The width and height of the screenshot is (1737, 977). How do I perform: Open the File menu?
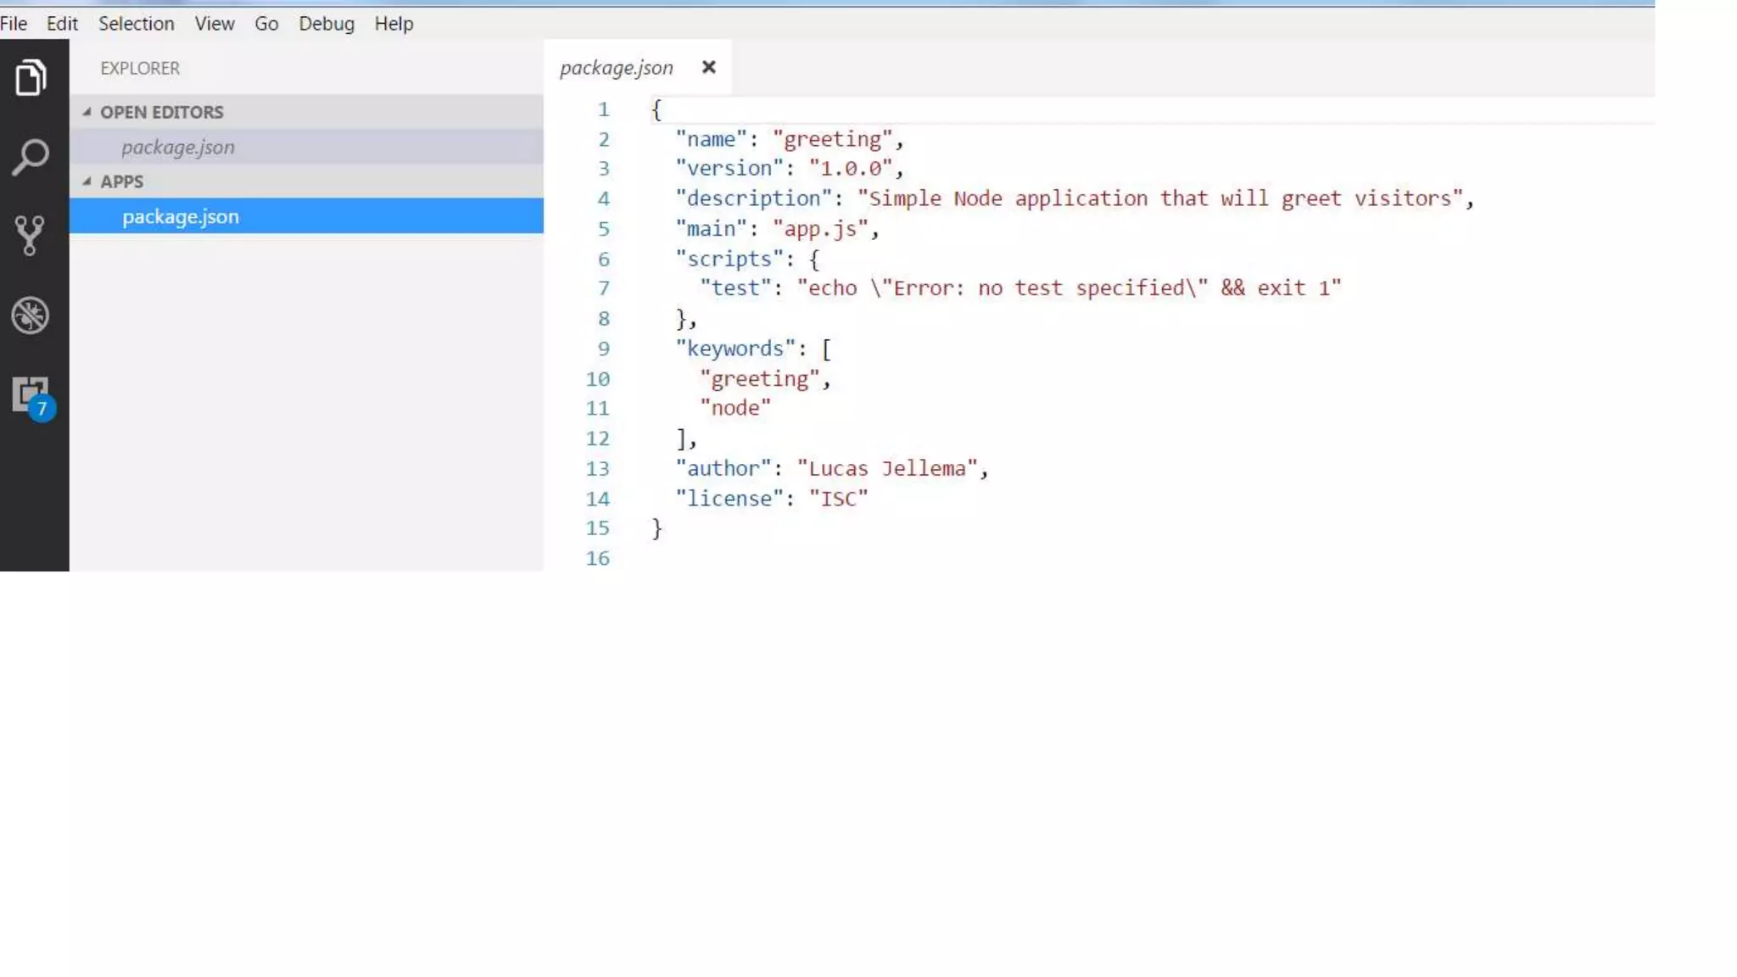[x=14, y=24]
